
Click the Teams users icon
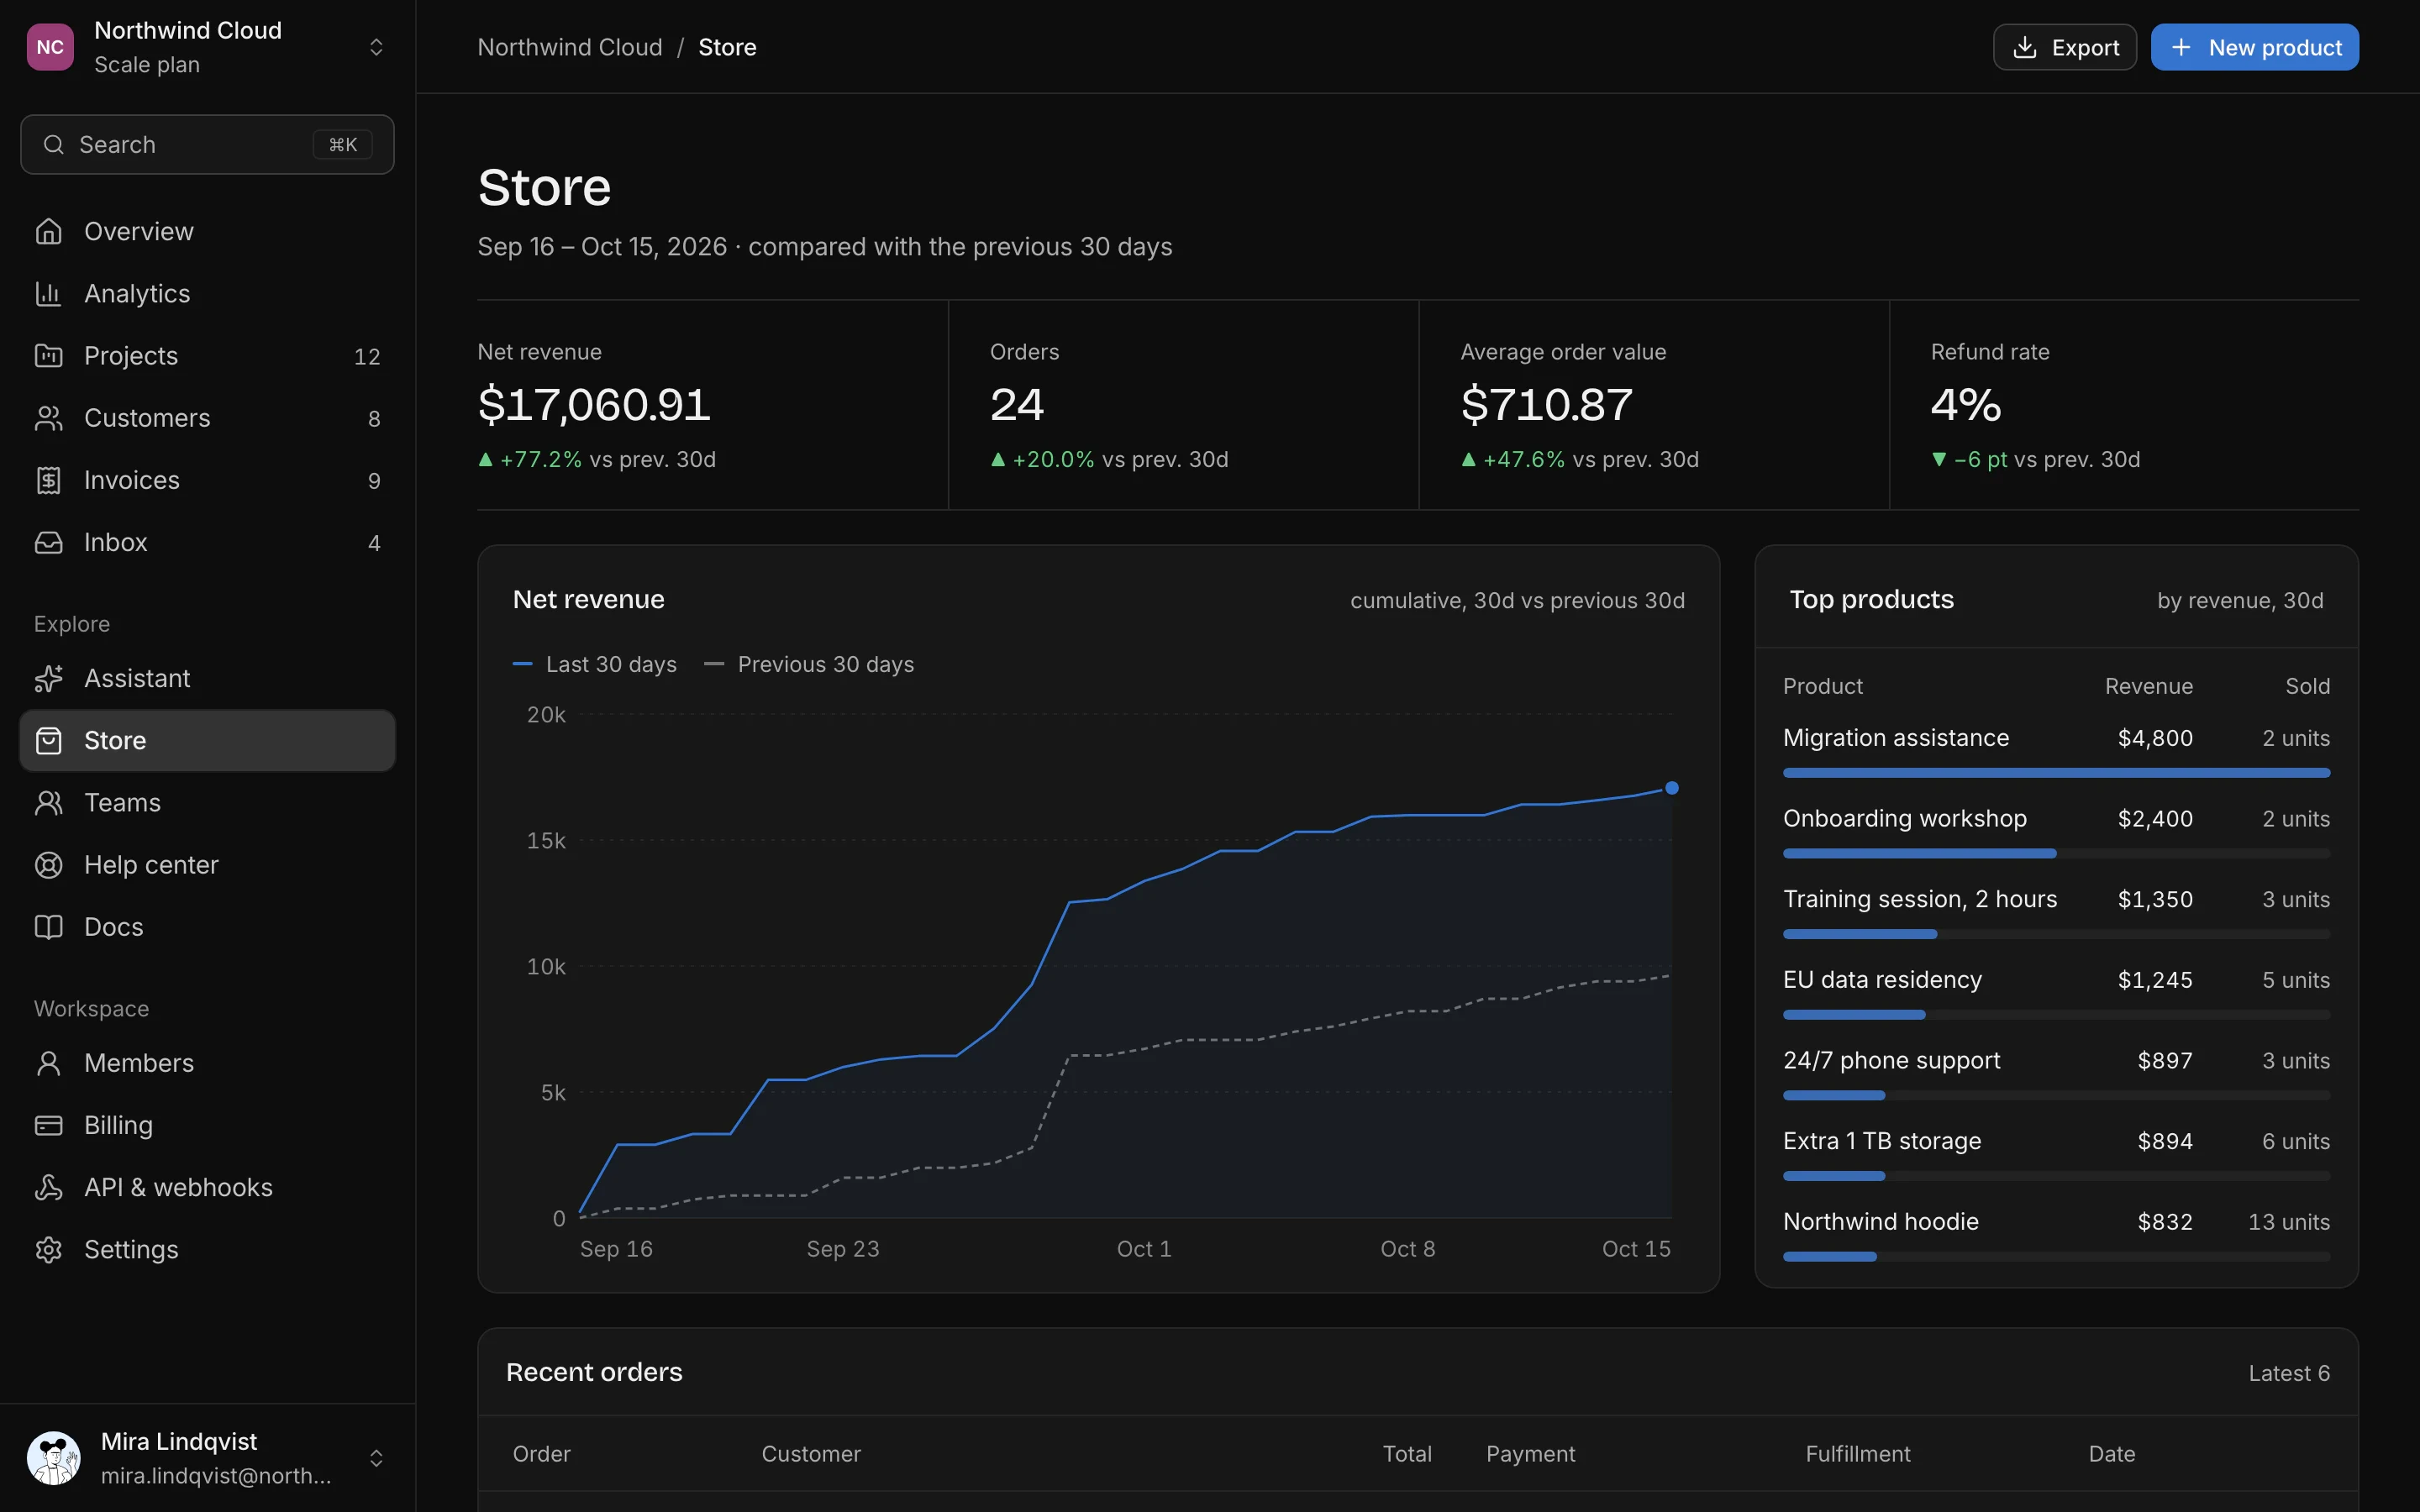click(x=48, y=802)
